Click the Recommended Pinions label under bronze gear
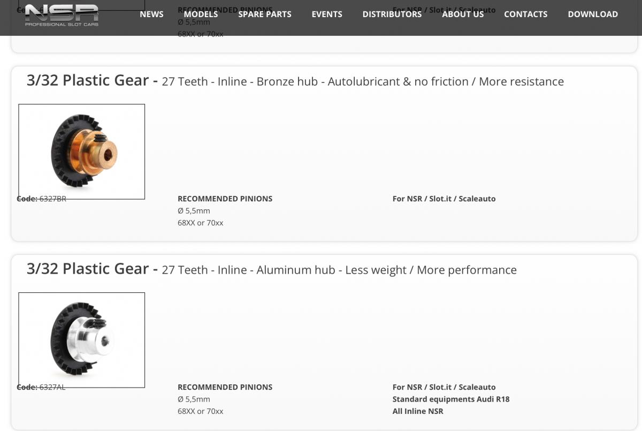Image resolution: width=642 pixels, height=431 pixels. [225, 199]
